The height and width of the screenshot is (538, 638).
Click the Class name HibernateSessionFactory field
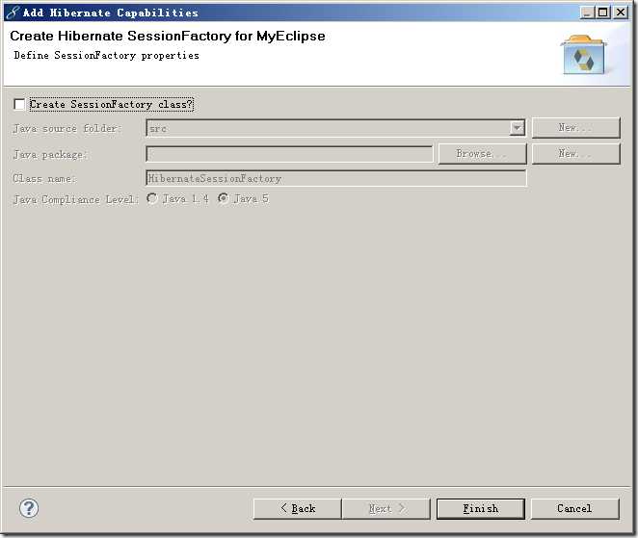336,178
